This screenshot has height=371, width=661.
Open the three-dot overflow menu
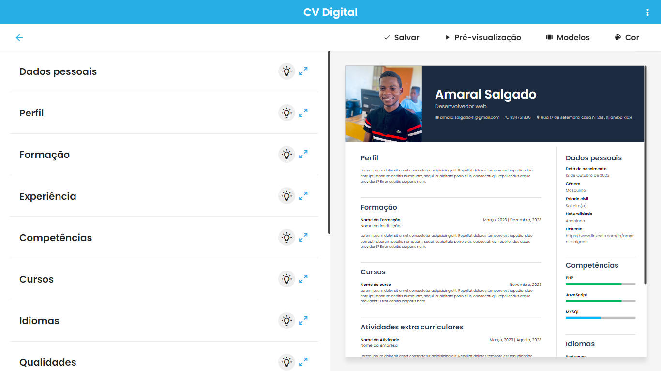point(647,12)
